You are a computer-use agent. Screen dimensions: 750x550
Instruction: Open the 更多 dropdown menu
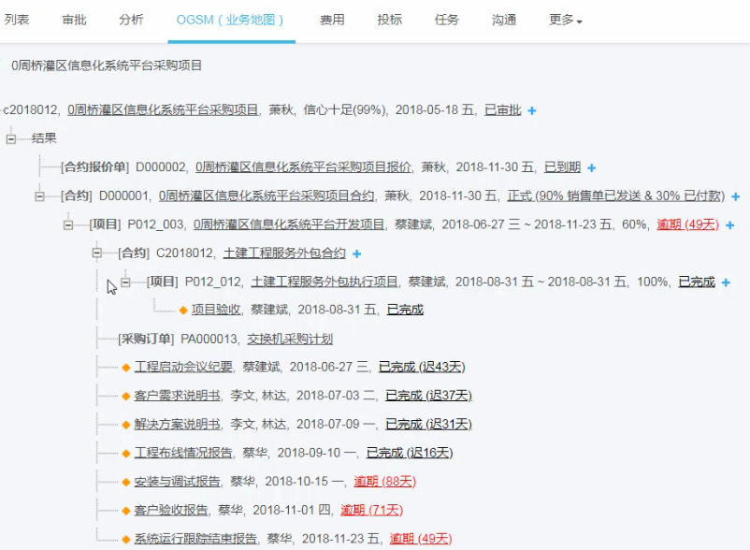[x=565, y=20]
